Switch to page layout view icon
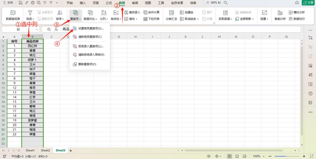 point(237,156)
